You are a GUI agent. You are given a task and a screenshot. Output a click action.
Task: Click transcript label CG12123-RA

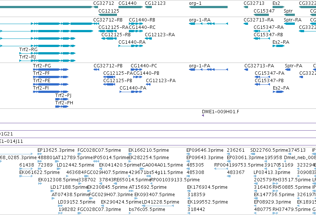160,35
